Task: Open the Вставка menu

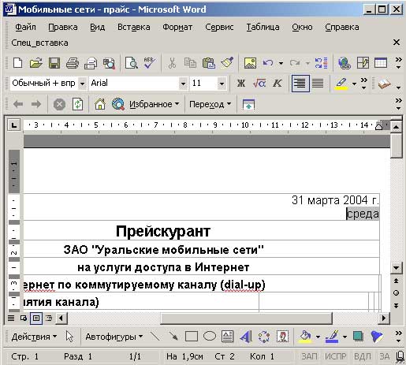Action: coord(134,27)
